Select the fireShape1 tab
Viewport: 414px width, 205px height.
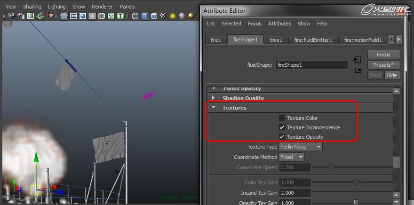(245, 39)
